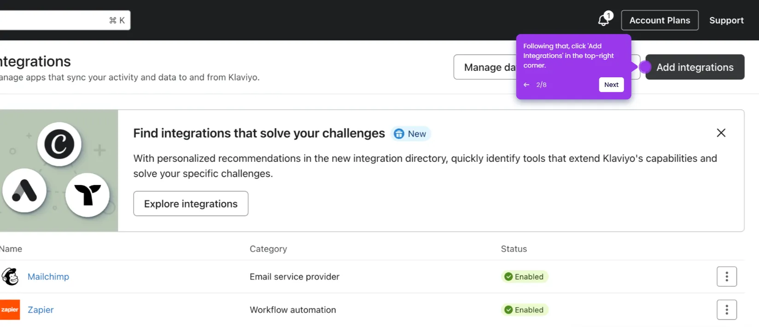Open the Mailchimp integration link
Screen dimensions: 759x327
(48, 276)
